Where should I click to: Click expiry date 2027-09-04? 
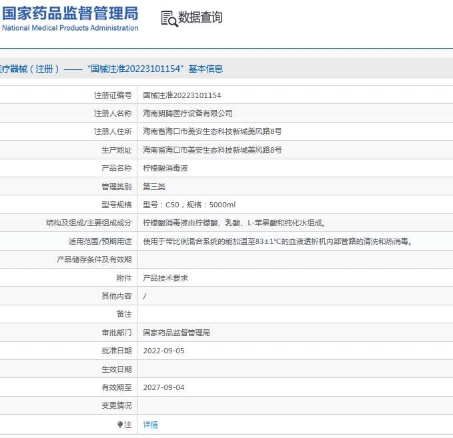163,387
